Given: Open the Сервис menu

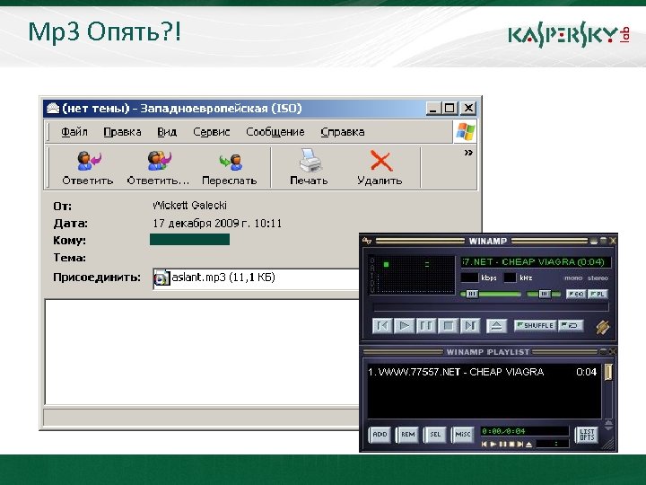Looking at the screenshot, I should tap(212, 132).
